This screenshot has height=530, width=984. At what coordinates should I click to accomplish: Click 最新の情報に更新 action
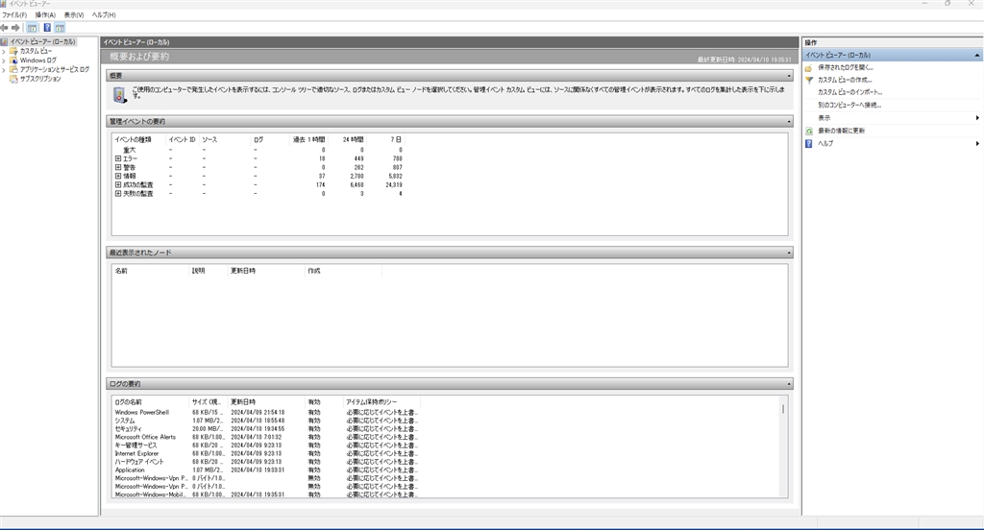(842, 132)
